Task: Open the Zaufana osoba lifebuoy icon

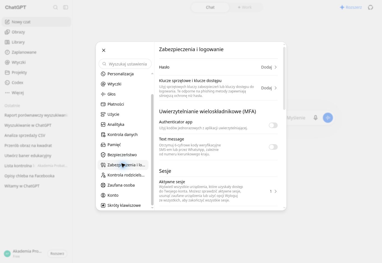Action: click(x=103, y=185)
